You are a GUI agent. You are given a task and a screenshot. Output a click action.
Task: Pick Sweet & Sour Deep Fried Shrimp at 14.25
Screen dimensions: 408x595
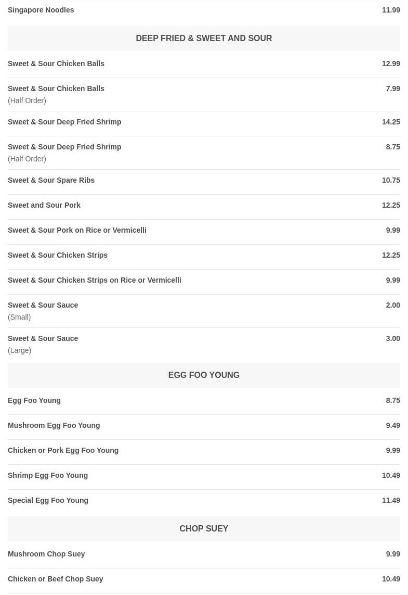point(64,122)
